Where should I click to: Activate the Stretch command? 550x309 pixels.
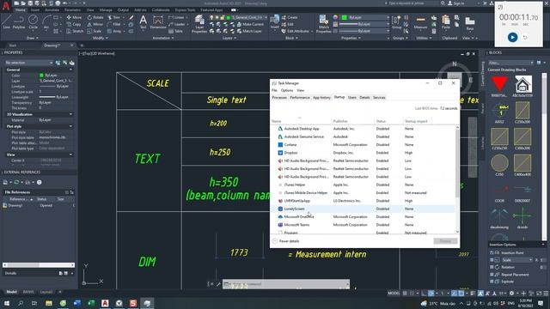point(75,31)
